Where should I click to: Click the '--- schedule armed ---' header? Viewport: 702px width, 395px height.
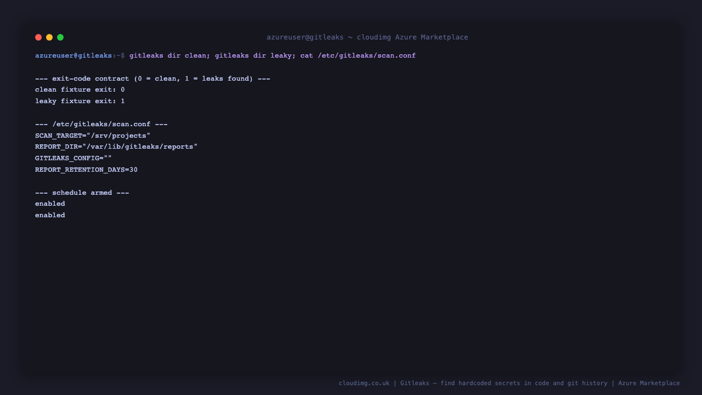click(x=82, y=193)
